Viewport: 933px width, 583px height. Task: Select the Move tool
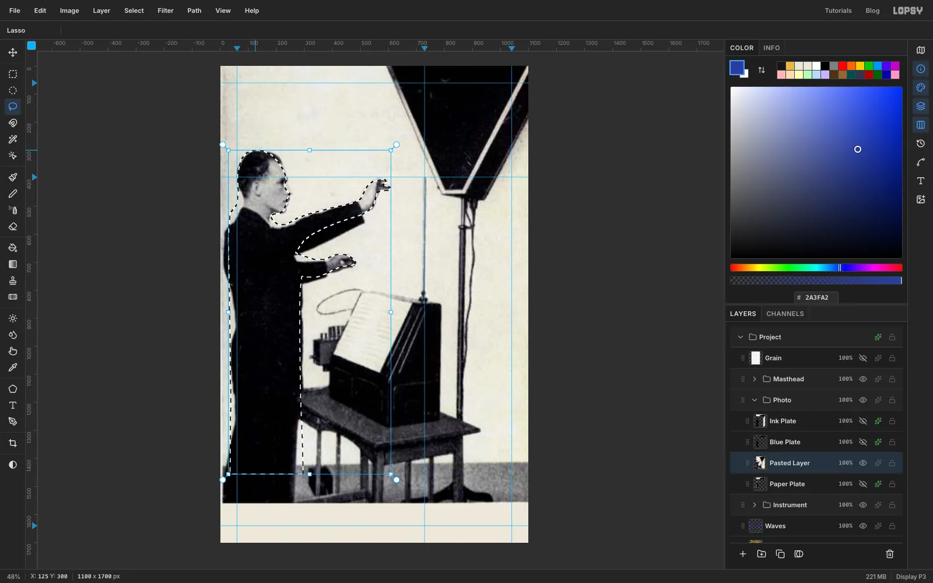coord(13,52)
